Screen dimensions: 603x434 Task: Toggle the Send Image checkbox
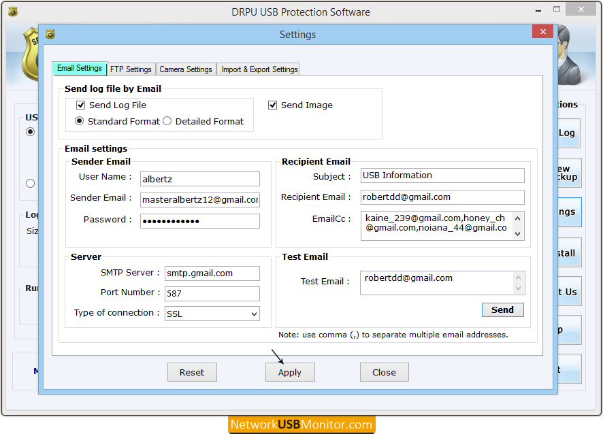[272, 105]
